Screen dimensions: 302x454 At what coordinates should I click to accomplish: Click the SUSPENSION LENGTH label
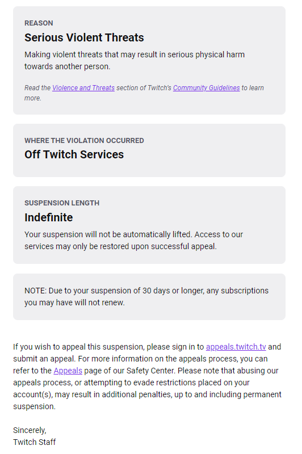click(x=62, y=203)
